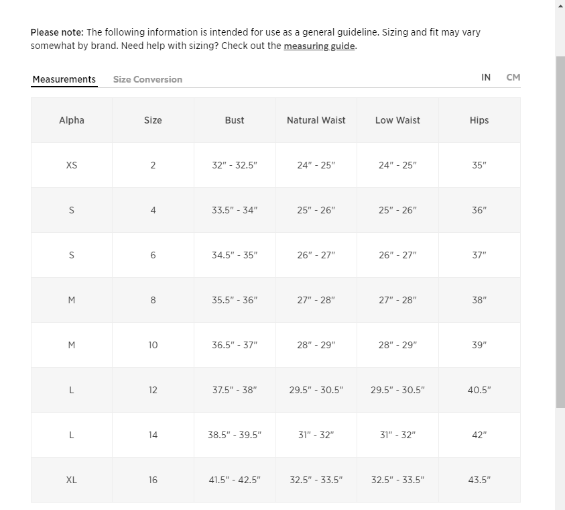Click the size 12 cell
This screenshot has height=510, width=565.
[153, 391]
